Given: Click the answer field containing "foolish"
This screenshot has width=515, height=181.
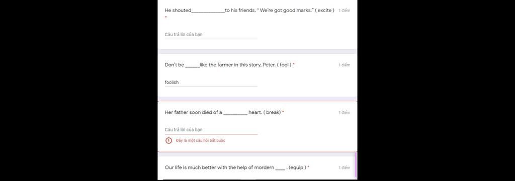Looking at the screenshot, I should click(x=211, y=82).
